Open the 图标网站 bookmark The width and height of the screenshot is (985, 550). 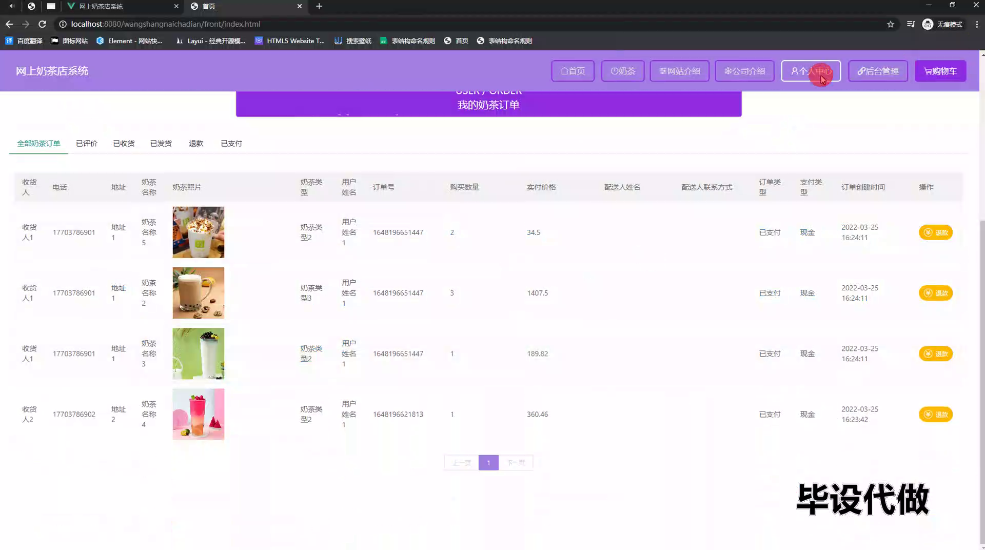coord(70,41)
